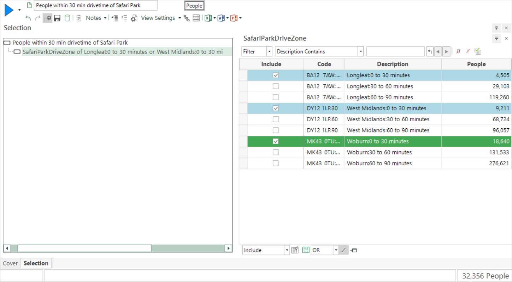
Task: Tick the 'Longleat:30 to 60 minutes' checkbox
Action: (276, 86)
